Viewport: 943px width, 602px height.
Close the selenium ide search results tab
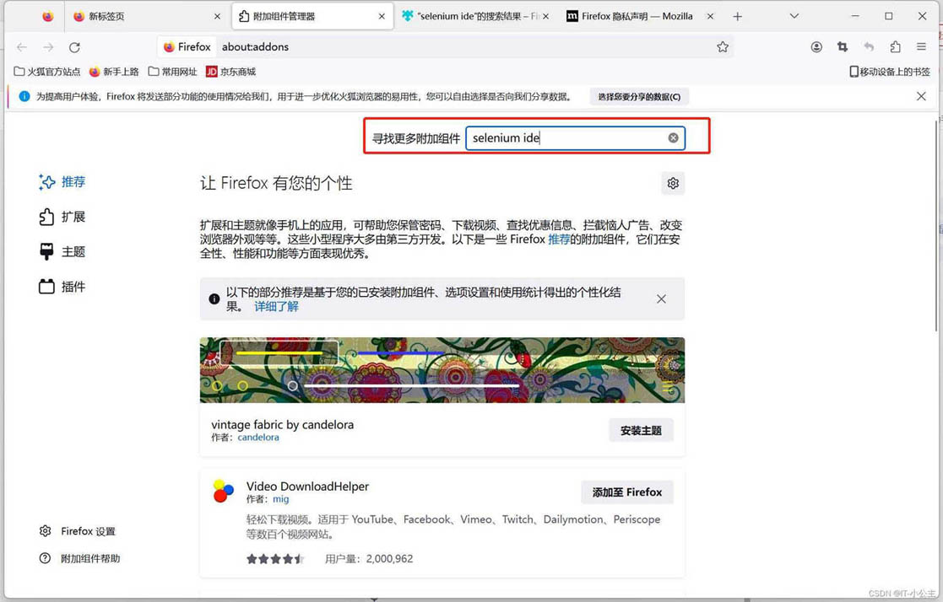tap(545, 16)
